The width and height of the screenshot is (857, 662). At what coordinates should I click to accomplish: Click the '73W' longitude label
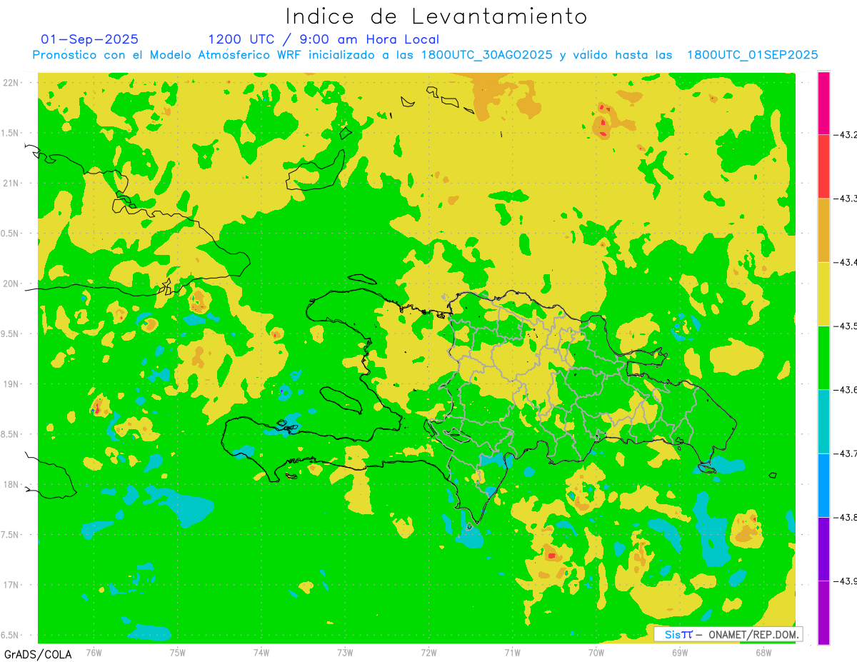[x=345, y=652]
